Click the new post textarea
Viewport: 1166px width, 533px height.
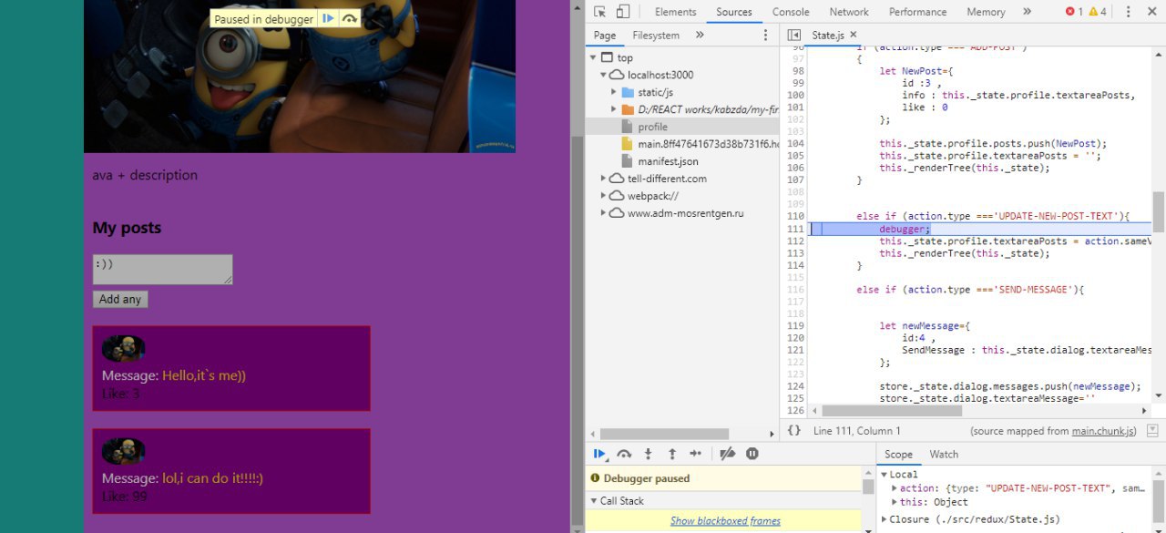coord(162,269)
